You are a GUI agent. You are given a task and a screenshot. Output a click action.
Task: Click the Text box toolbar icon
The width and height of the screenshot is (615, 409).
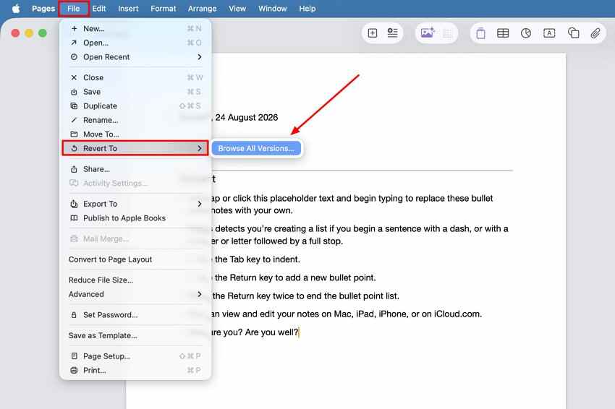tap(549, 33)
